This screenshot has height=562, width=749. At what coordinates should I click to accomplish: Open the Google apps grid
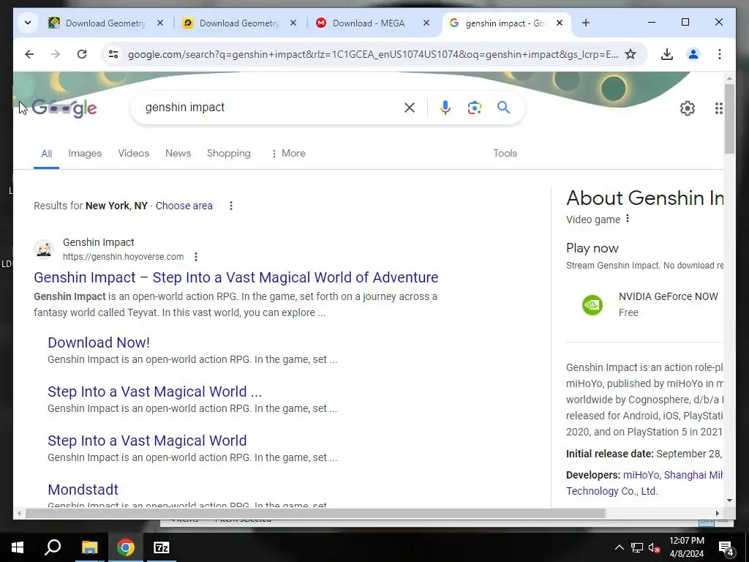pos(718,108)
